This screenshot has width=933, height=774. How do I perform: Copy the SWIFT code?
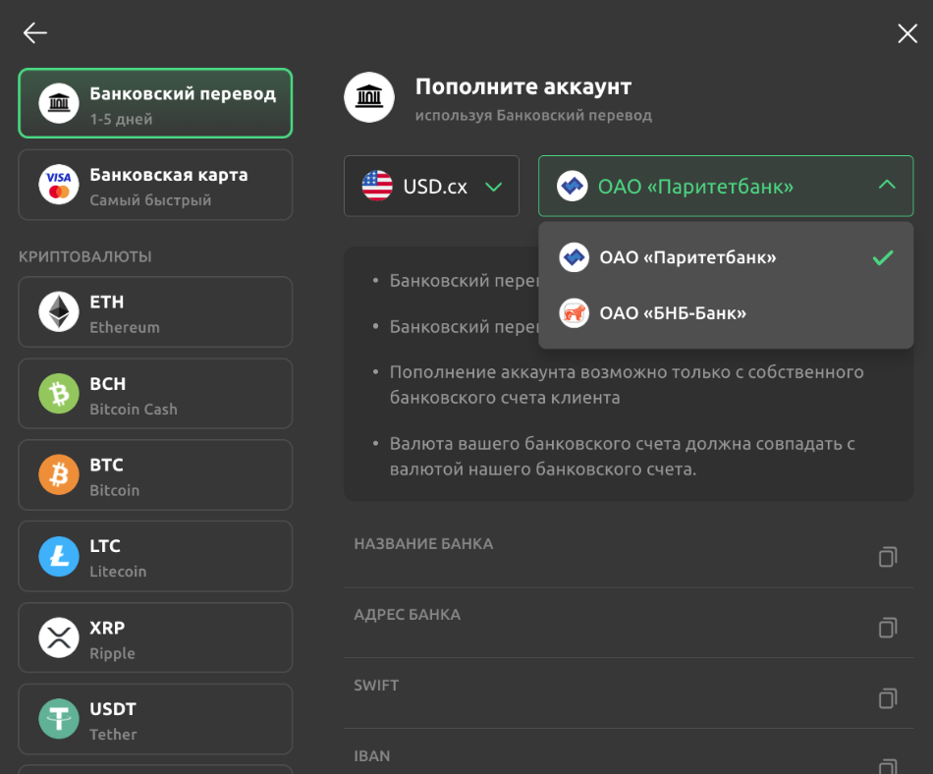click(888, 698)
